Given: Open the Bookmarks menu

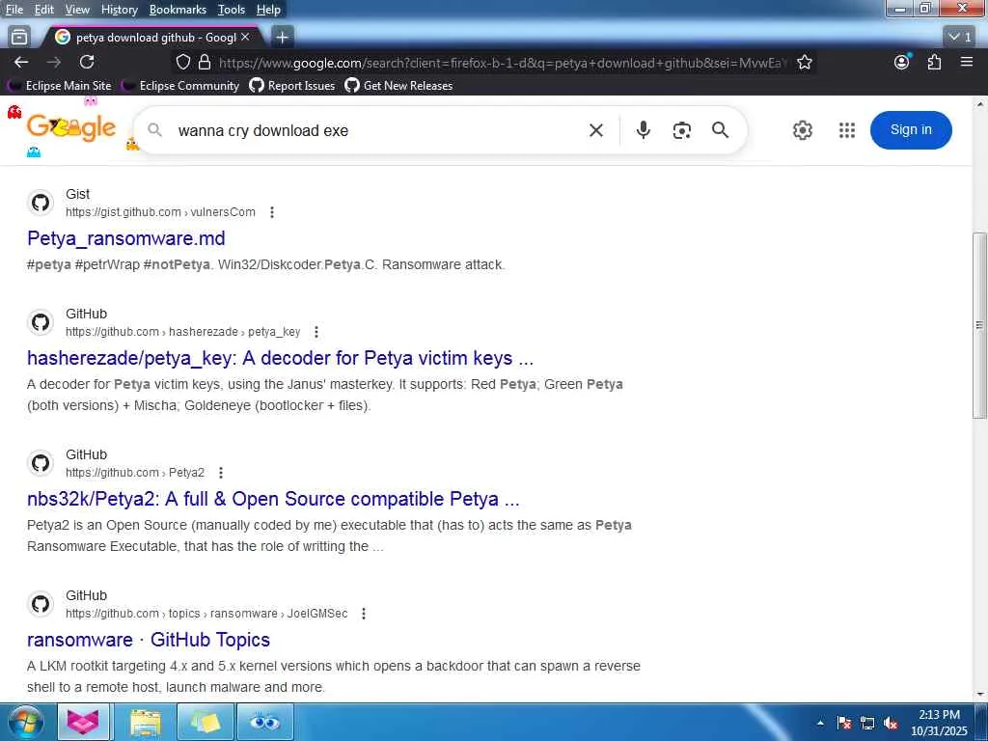Looking at the screenshot, I should 178,10.
